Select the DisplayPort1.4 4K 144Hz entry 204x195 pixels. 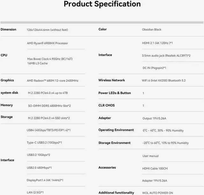(x=45, y=180)
